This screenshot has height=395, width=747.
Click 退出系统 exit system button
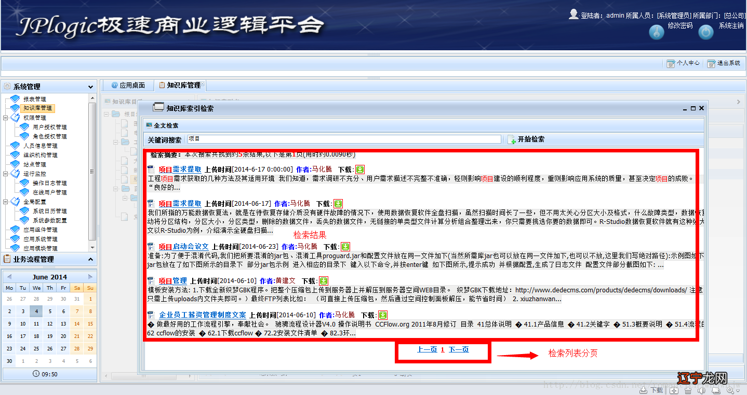point(724,63)
